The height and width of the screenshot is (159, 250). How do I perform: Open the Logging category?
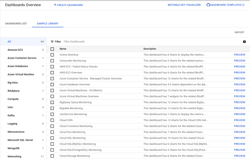(x=23, y=124)
